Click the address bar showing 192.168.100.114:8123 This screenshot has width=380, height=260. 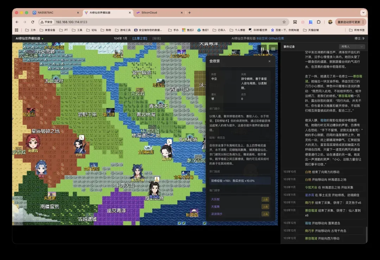point(141,22)
